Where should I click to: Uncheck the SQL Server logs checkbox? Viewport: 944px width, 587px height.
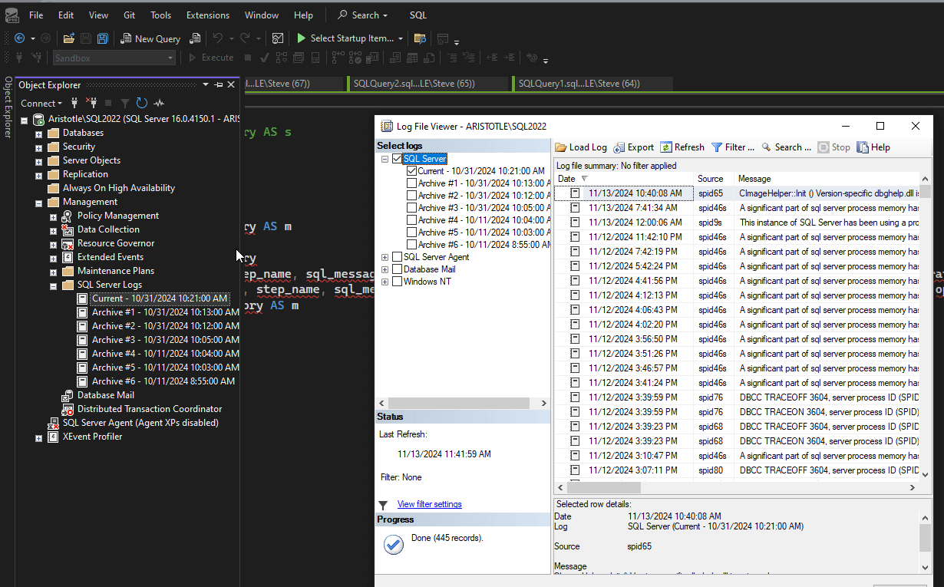pos(397,159)
